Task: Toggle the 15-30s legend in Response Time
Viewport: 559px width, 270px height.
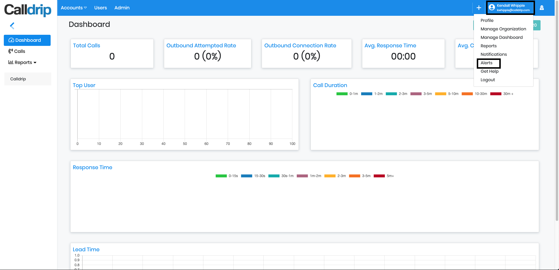Action: point(253,176)
